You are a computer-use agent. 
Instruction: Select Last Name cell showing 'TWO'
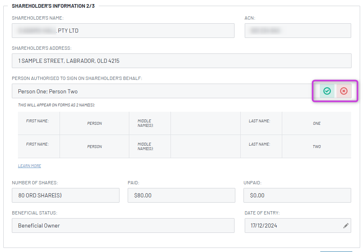[317, 146]
